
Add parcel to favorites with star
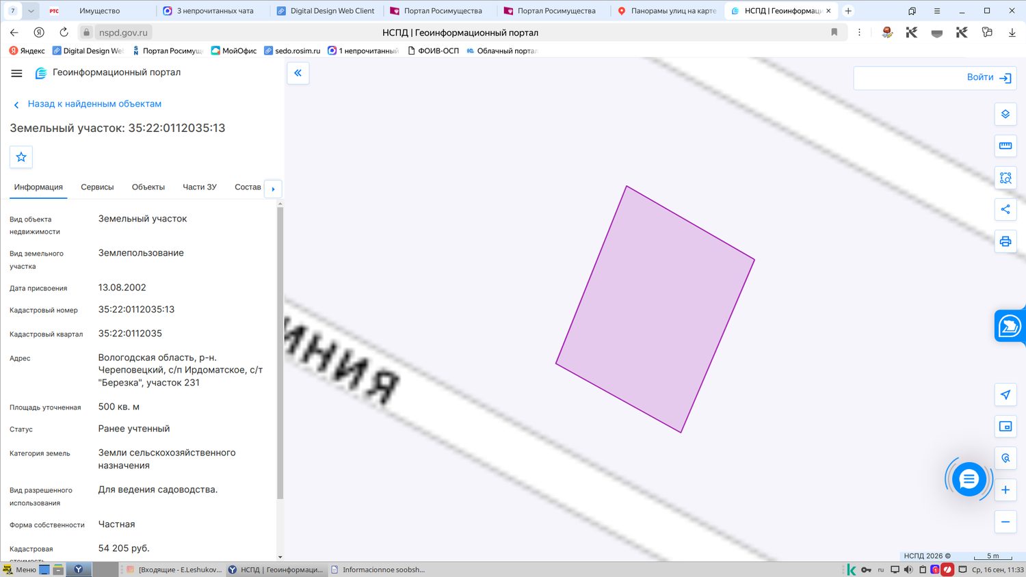[21, 157]
